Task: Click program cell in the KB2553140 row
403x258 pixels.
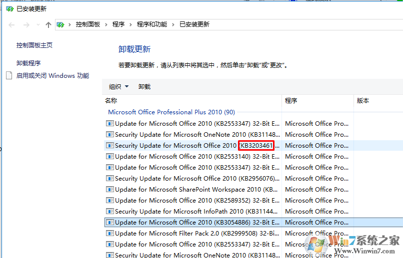Action: click(x=317, y=156)
